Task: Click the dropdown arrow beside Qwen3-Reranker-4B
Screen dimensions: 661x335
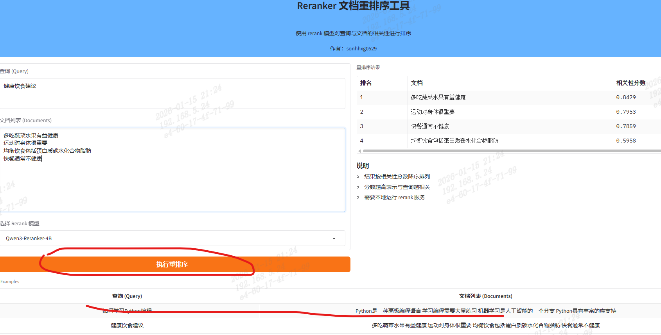Action: tap(334, 239)
